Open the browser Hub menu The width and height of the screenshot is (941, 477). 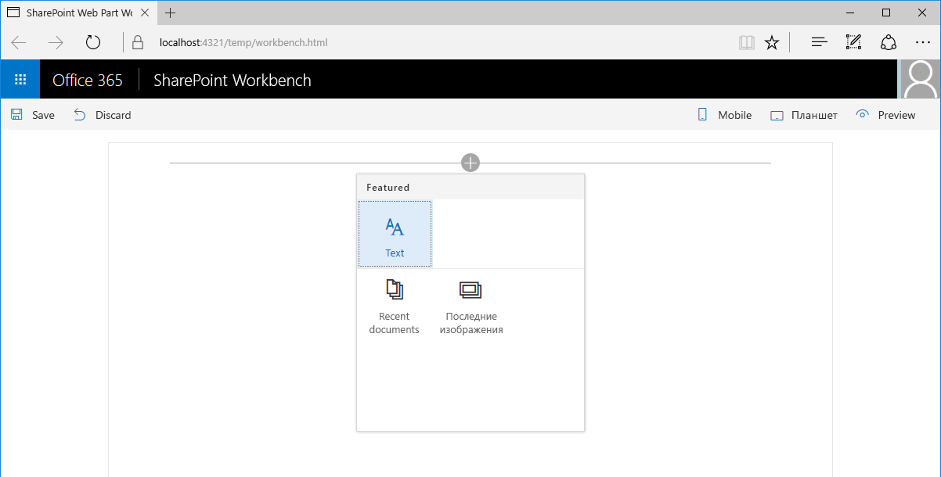click(x=820, y=42)
